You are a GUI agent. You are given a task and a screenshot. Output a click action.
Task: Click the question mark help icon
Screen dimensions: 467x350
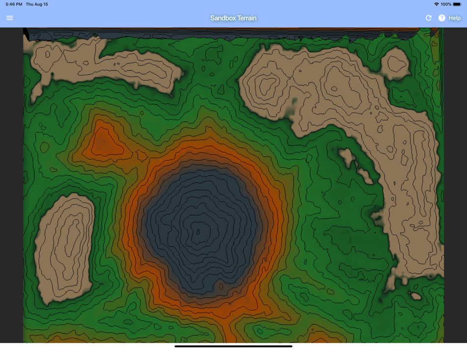click(x=441, y=18)
